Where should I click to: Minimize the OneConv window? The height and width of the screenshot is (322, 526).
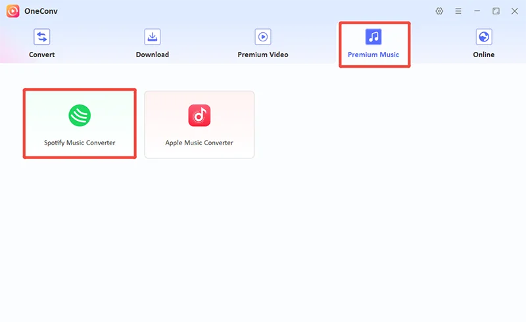coord(477,11)
